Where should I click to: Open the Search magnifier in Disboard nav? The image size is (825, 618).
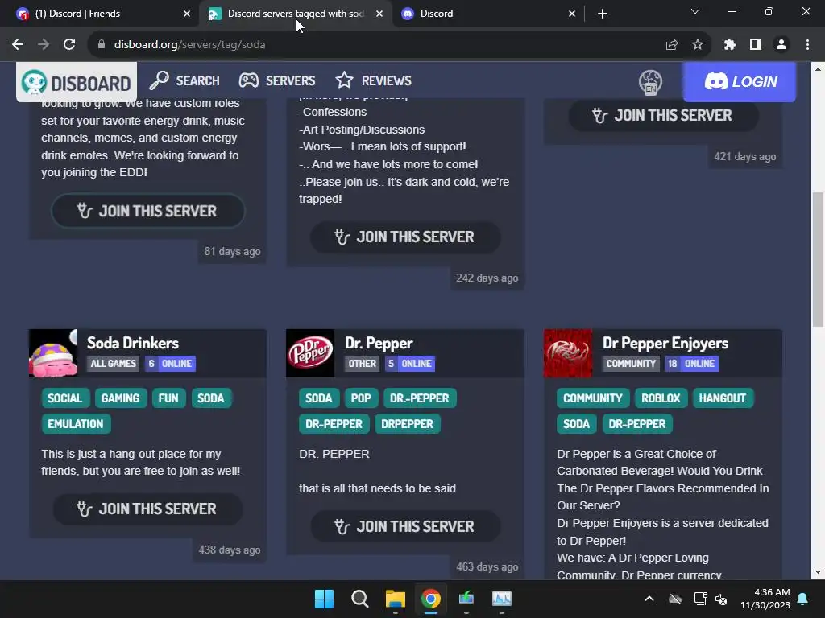pos(184,81)
